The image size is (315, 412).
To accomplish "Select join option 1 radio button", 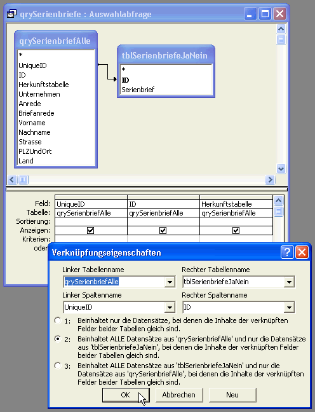I will pyautogui.click(x=58, y=320).
